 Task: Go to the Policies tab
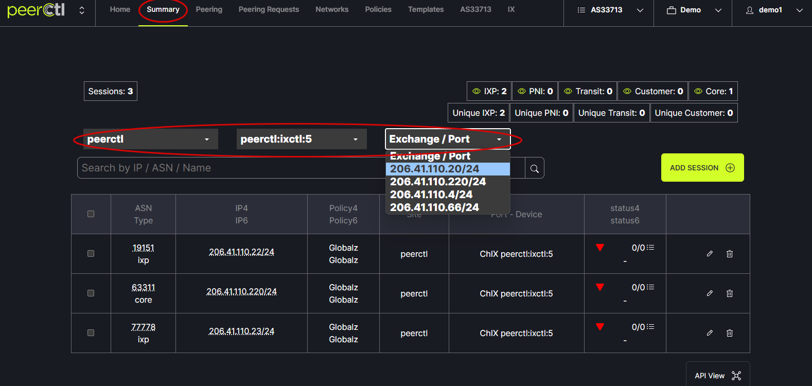click(x=378, y=10)
